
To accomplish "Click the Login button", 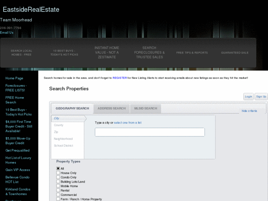I will tap(248, 97).
